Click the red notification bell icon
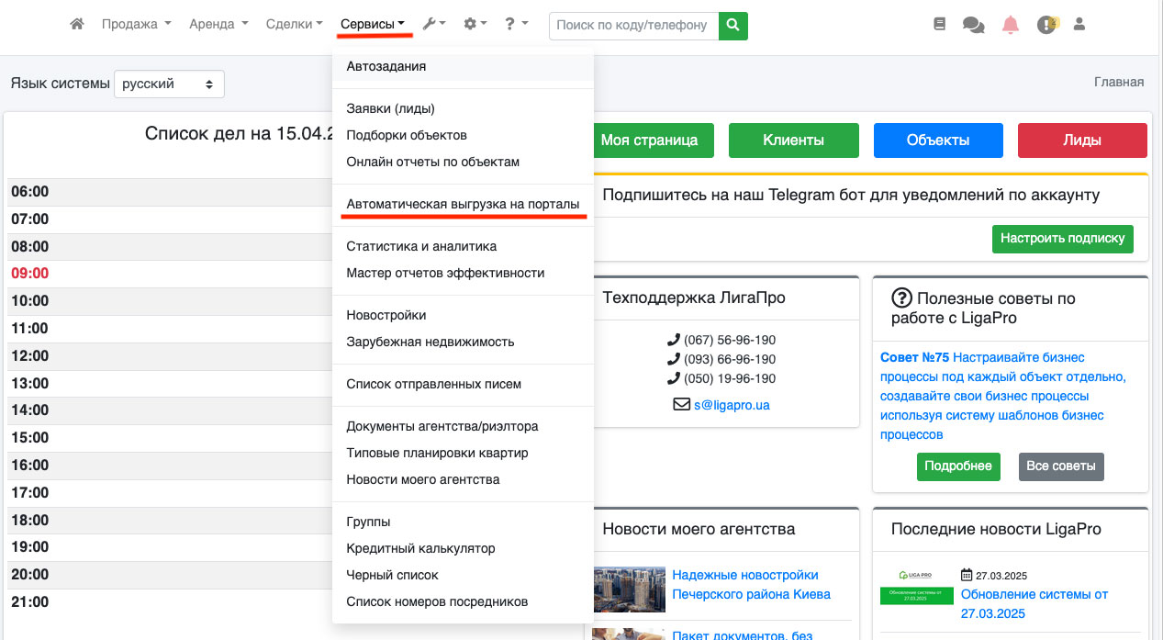This screenshot has height=640, width=1163. click(1011, 25)
